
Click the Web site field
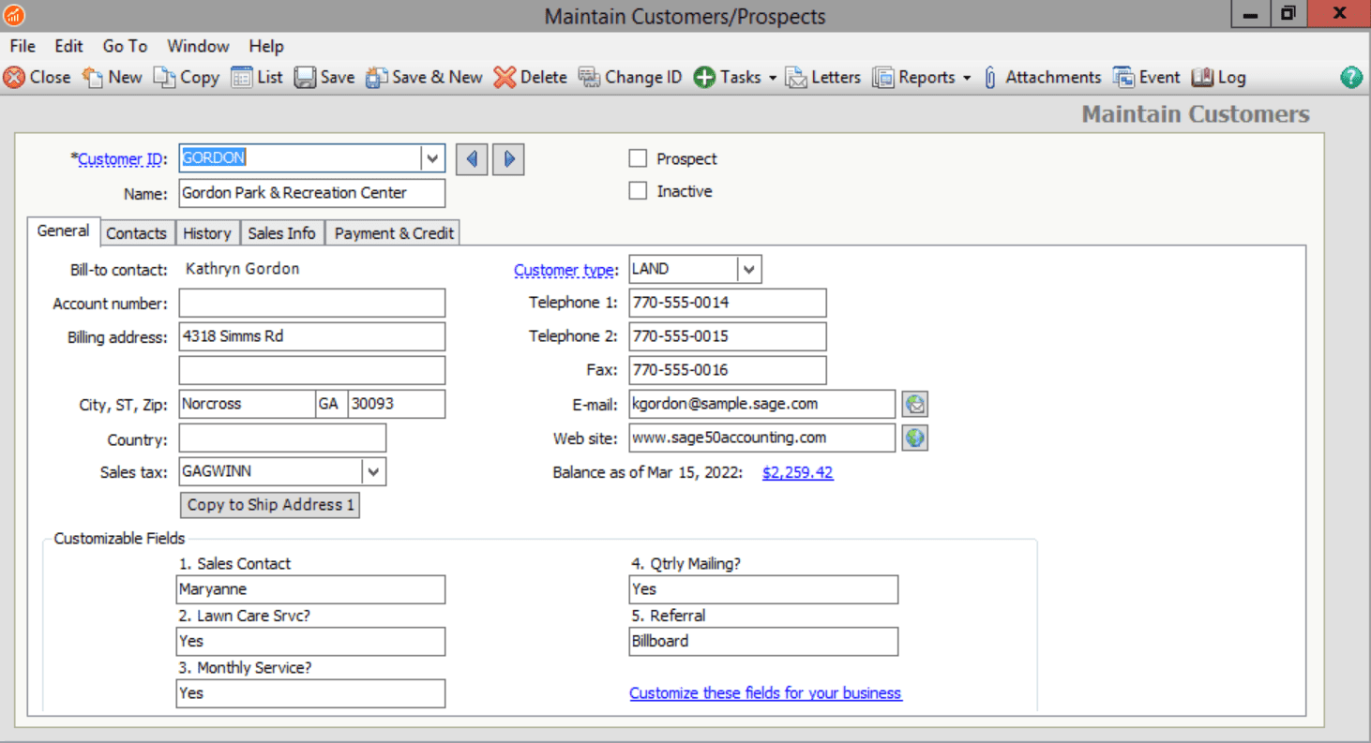pos(762,438)
